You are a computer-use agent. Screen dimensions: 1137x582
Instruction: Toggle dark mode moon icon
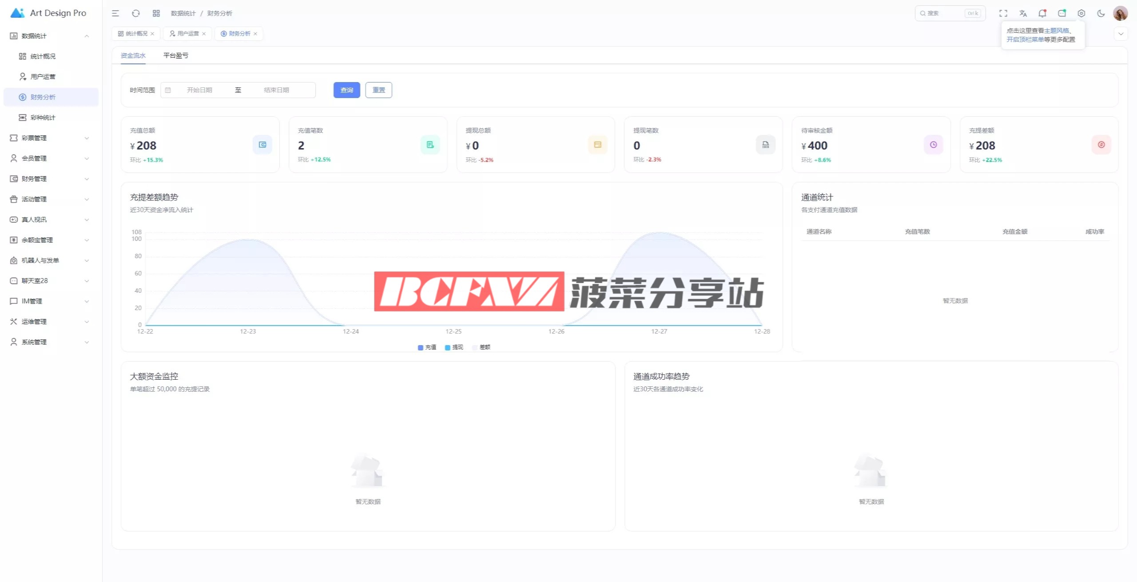pyautogui.click(x=1101, y=13)
